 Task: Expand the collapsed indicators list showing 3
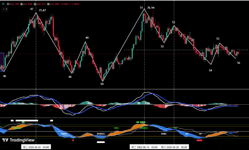(x=5, y=9)
